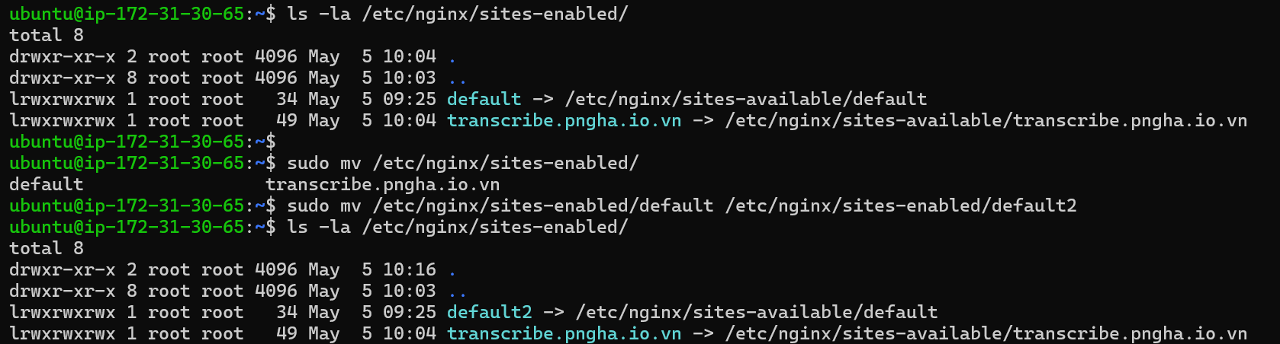Click 'transcribe.pngha.io.vn' in tab-completion suggestions
1280x344 pixels.
[382, 184]
